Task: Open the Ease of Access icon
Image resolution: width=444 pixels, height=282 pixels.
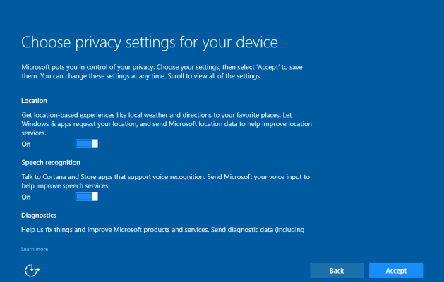Action: 32,271
